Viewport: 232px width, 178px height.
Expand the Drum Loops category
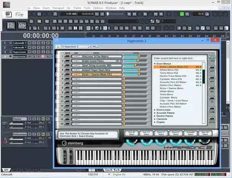click(155, 110)
